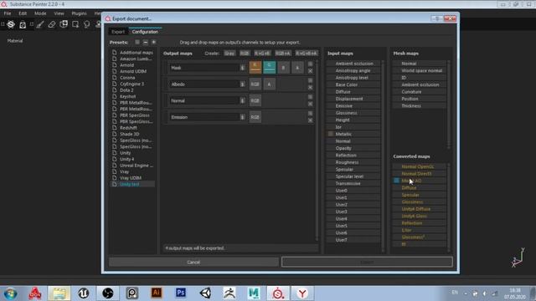Select the teal G channel of Mask

click(x=270, y=67)
